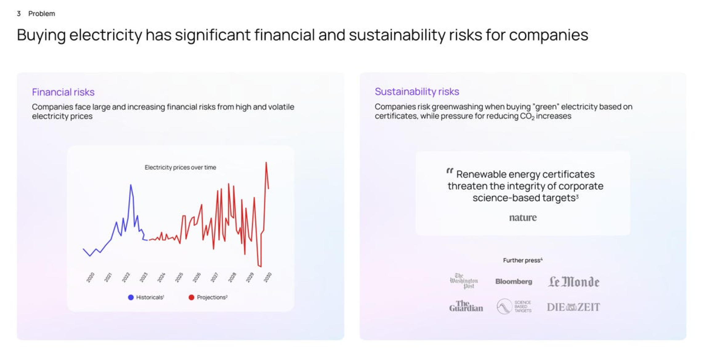Click the slide number 3
Viewport: 704px width, 352px height.
19,14
